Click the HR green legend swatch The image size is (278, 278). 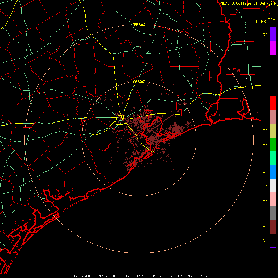pyautogui.click(x=273, y=145)
